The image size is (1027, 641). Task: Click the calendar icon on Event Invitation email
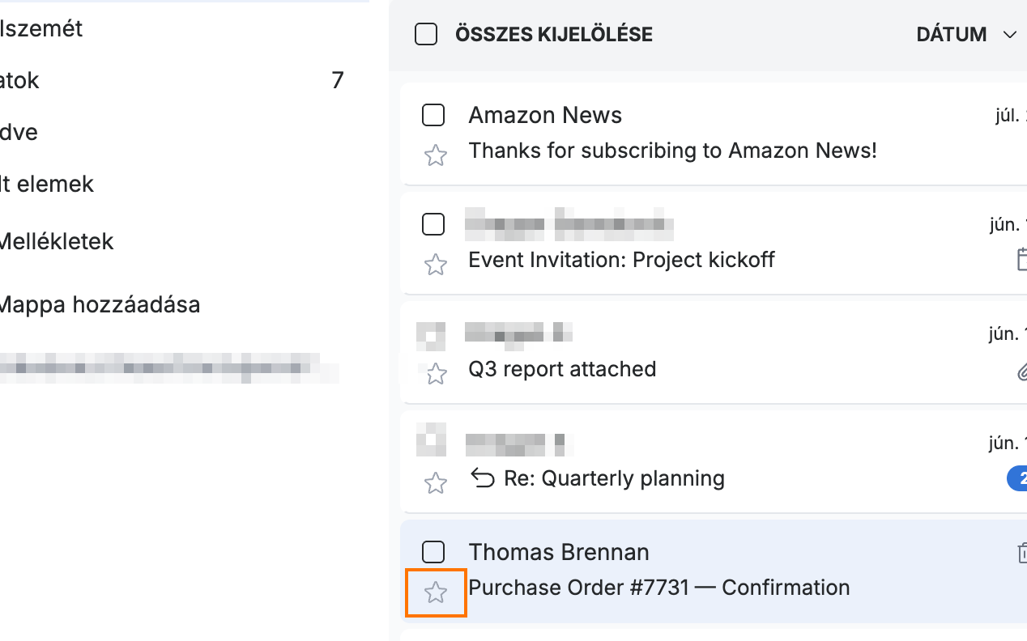(x=1021, y=260)
